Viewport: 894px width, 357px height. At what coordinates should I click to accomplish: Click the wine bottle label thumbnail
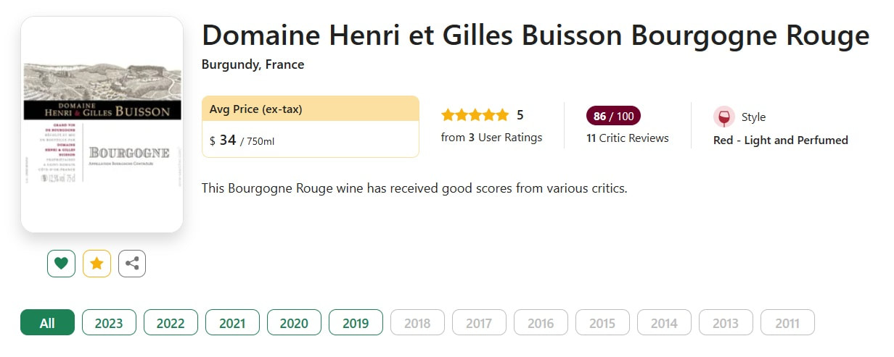(102, 125)
